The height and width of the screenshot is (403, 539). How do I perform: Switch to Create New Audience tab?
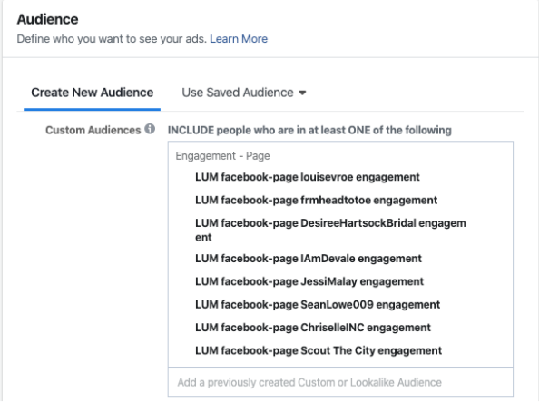pyautogui.click(x=93, y=93)
